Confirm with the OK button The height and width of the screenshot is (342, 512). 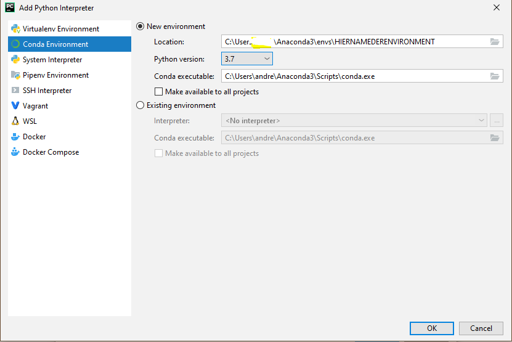(x=432, y=328)
